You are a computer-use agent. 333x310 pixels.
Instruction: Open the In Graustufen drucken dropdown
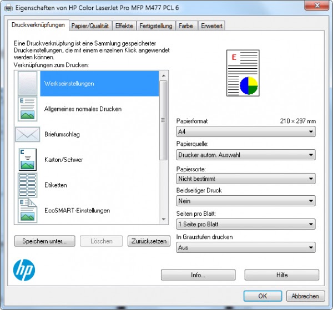coord(246,247)
